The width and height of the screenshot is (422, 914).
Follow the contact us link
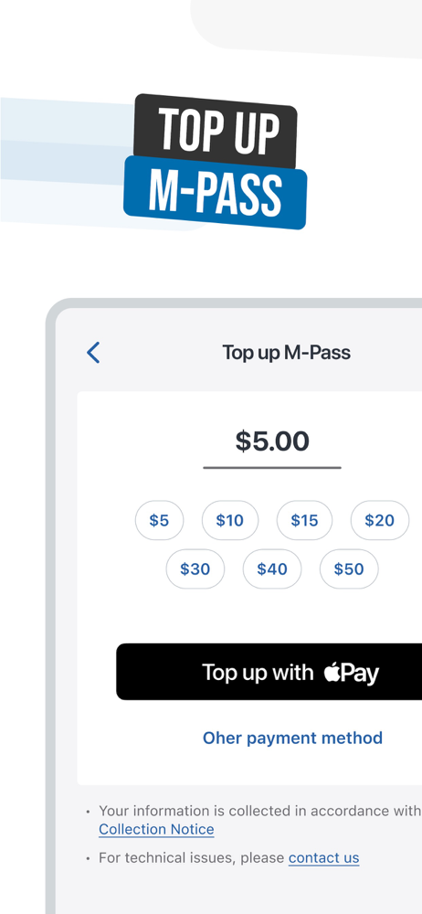(323, 858)
